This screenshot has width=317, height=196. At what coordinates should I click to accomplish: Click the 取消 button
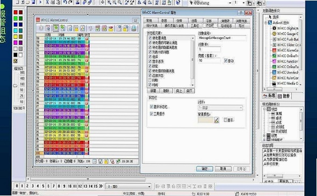223,169
